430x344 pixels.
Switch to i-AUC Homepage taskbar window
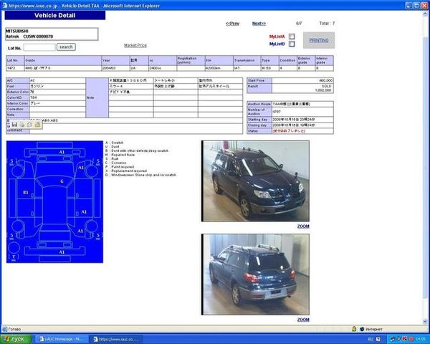coord(61,339)
